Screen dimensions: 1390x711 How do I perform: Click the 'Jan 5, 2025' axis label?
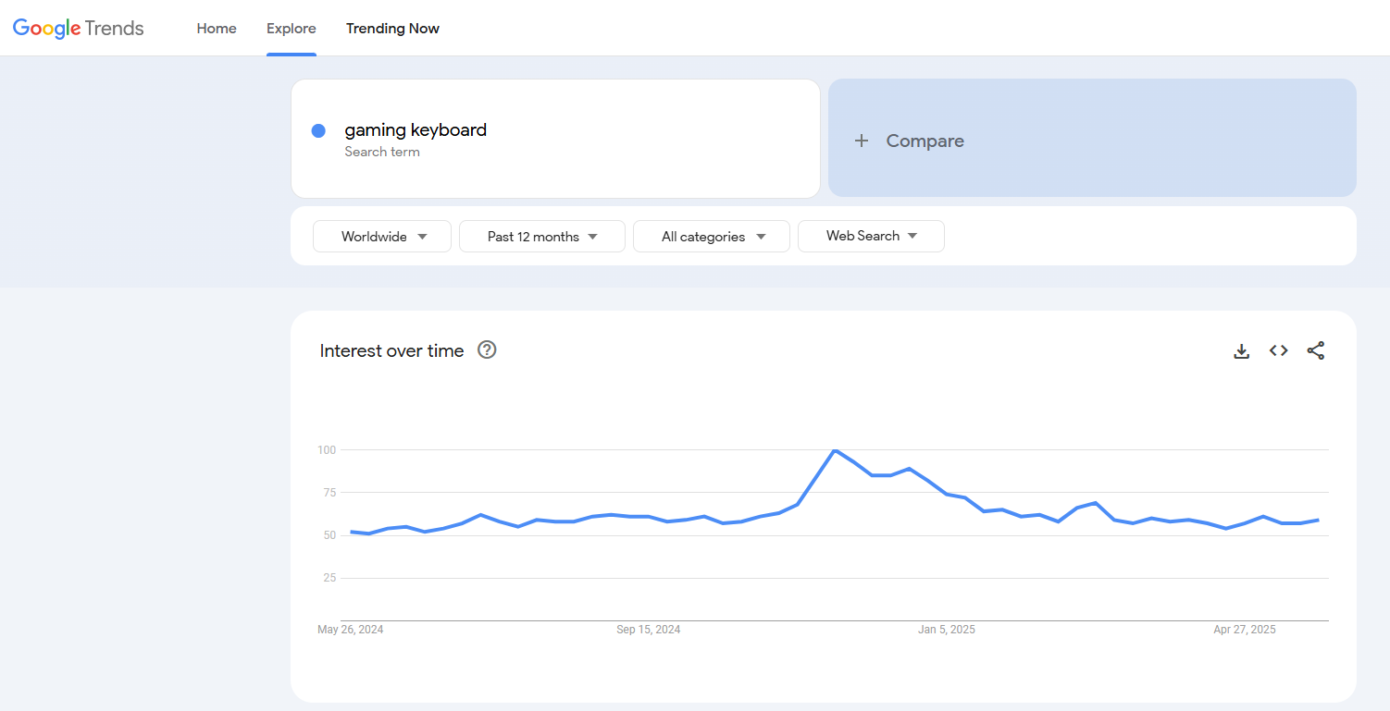point(947,630)
